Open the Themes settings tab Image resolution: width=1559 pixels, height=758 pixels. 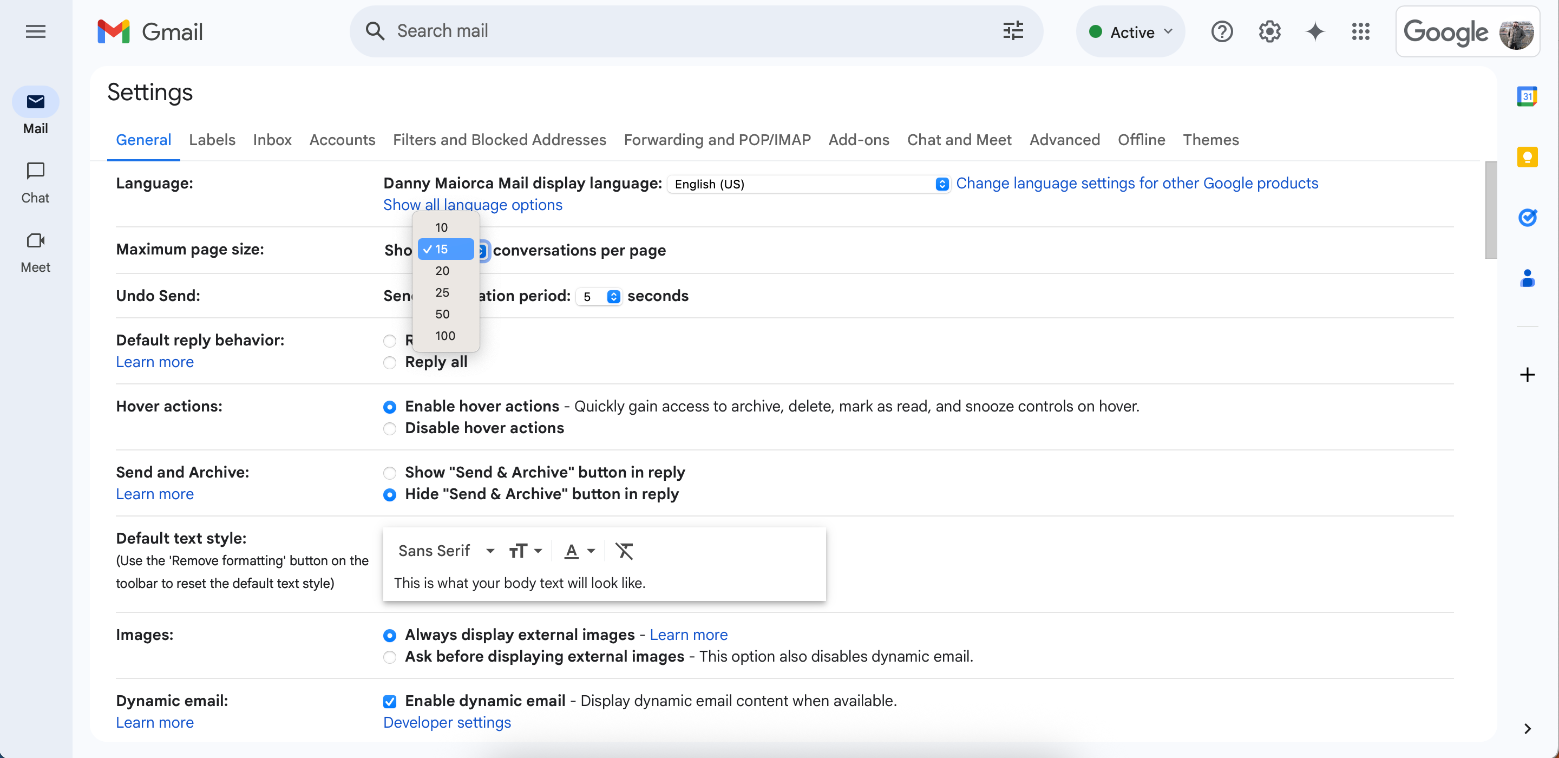point(1211,140)
